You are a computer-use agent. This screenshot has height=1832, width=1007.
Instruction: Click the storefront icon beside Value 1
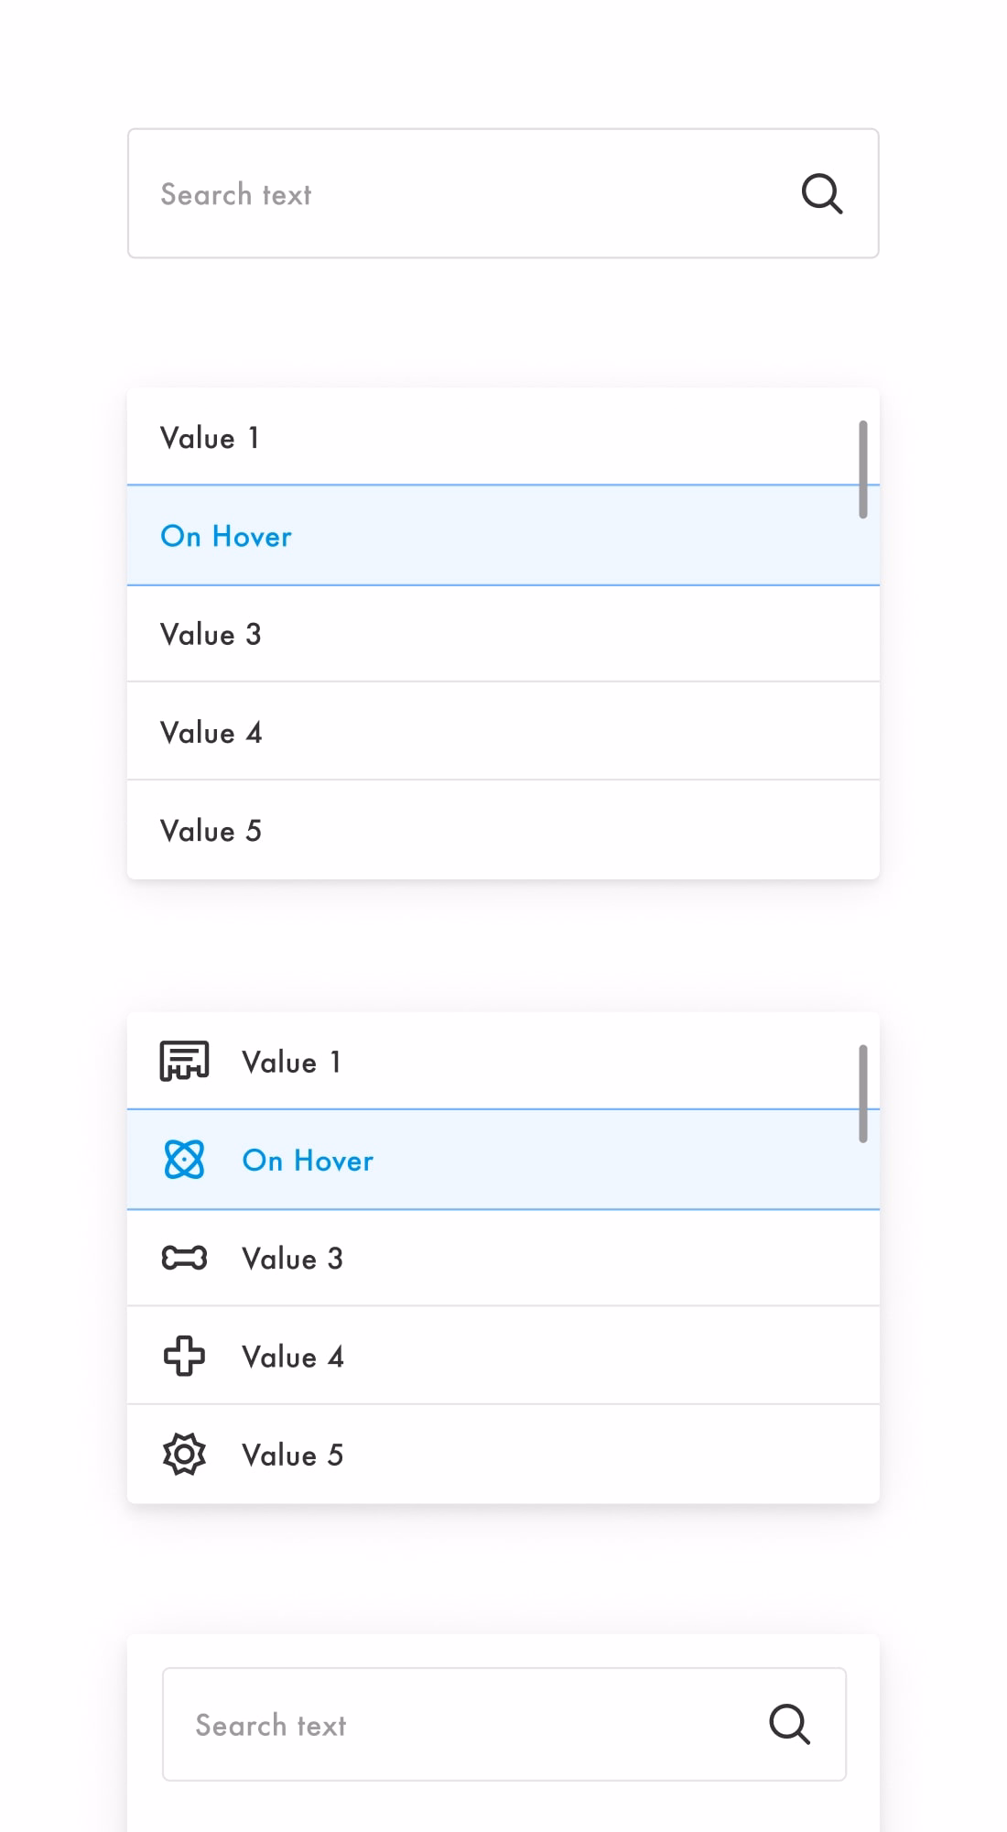pos(184,1061)
